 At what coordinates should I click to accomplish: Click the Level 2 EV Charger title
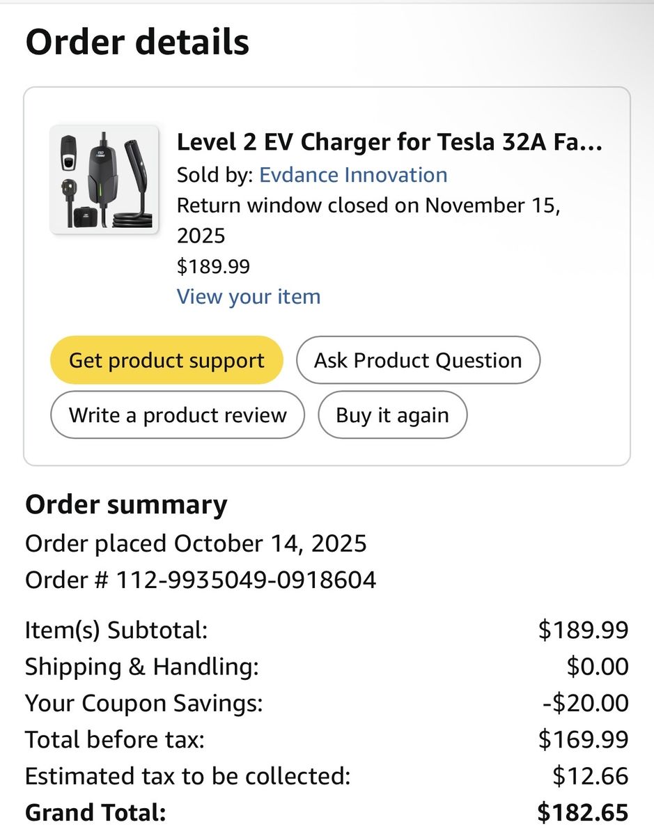click(x=389, y=142)
